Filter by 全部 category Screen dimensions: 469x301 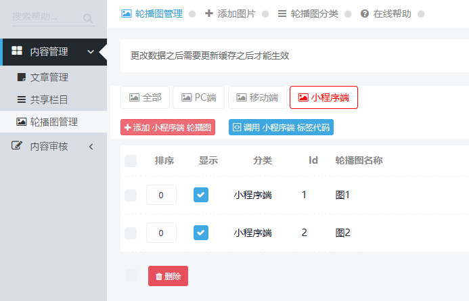pos(145,97)
